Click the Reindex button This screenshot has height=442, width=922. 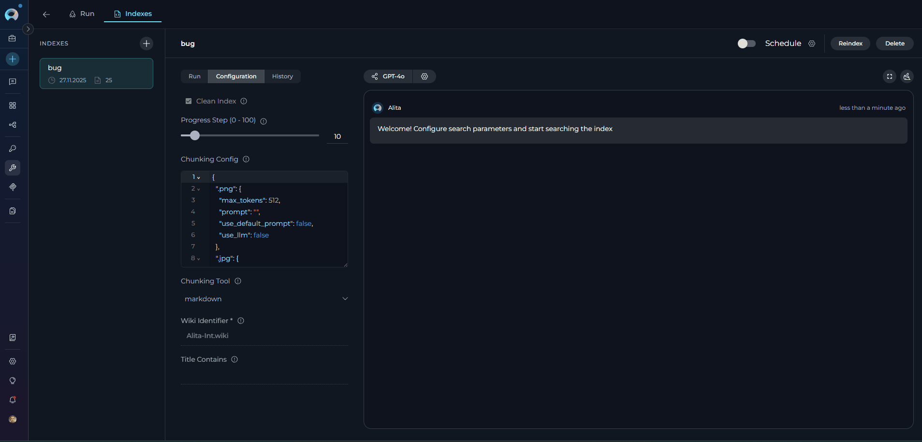849,44
